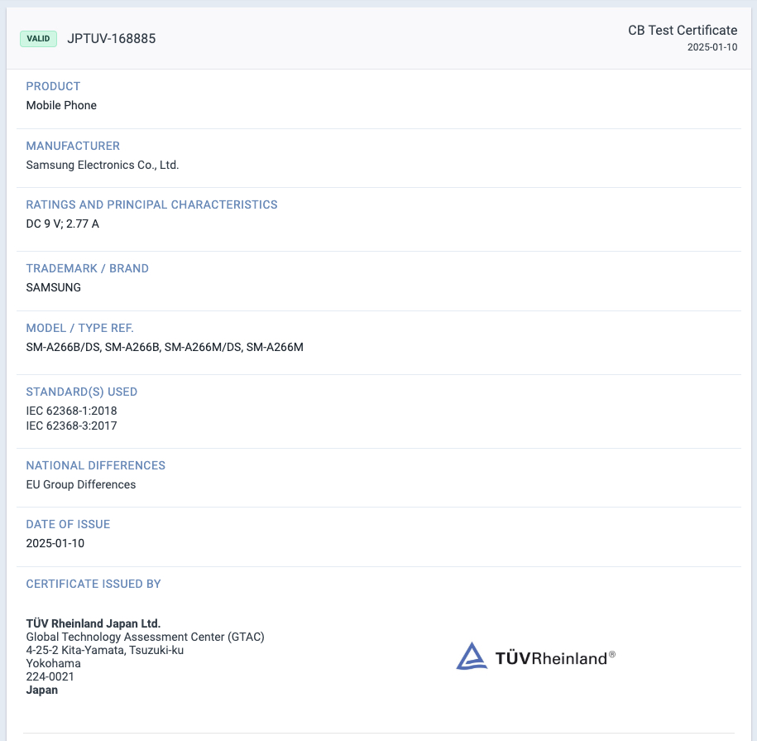Click the Model / Type Ref. label
The image size is (757, 741).
79,328
